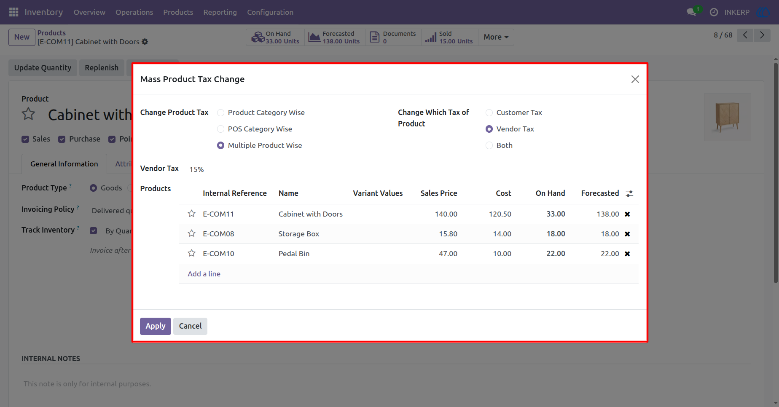The height and width of the screenshot is (407, 779).
Task: Apply the mass tax change
Action: (156, 326)
